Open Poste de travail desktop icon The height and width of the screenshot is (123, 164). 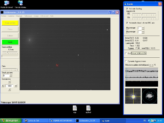pyautogui.click(x=7, y=4)
